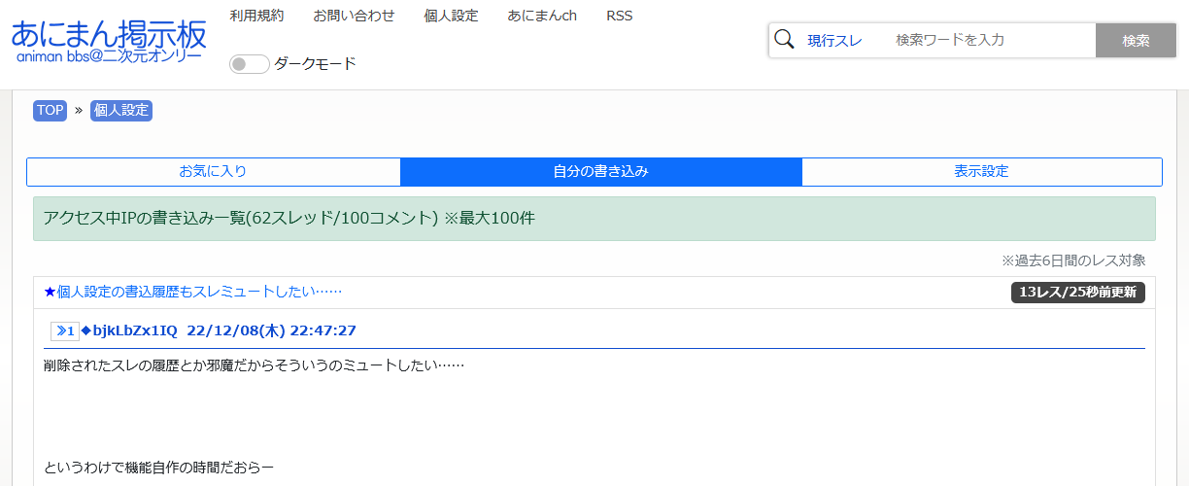Image resolution: width=1189 pixels, height=486 pixels.
Task: Select 個人設定 in the top navigation
Action: 451,16
